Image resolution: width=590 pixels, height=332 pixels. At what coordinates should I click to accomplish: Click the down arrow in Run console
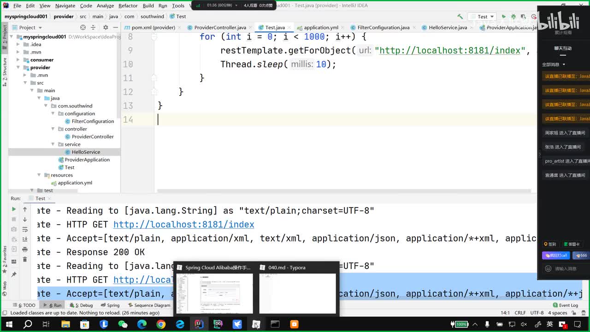click(x=25, y=219)
